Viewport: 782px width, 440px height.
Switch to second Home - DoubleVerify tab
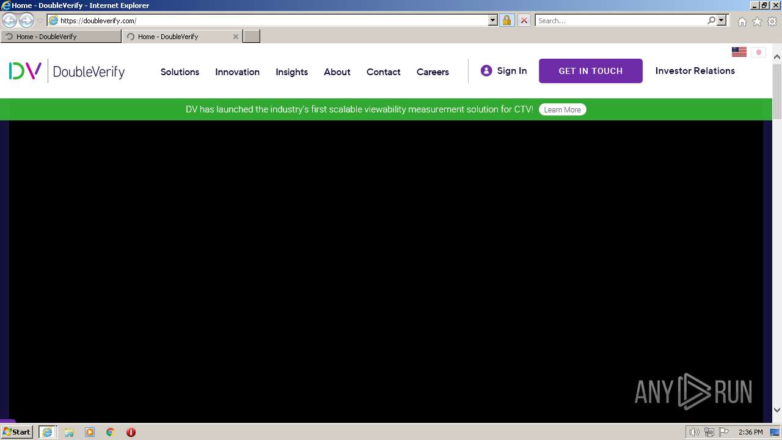(x=177, y=37)
